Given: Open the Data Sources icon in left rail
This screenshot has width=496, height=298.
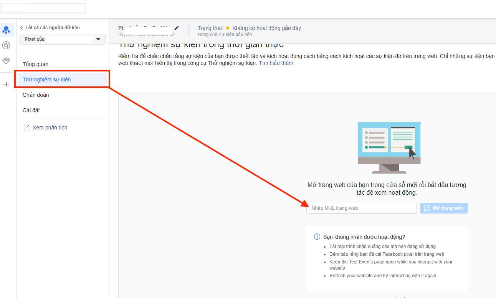Looking at the screenshot, I should (6, 30).
